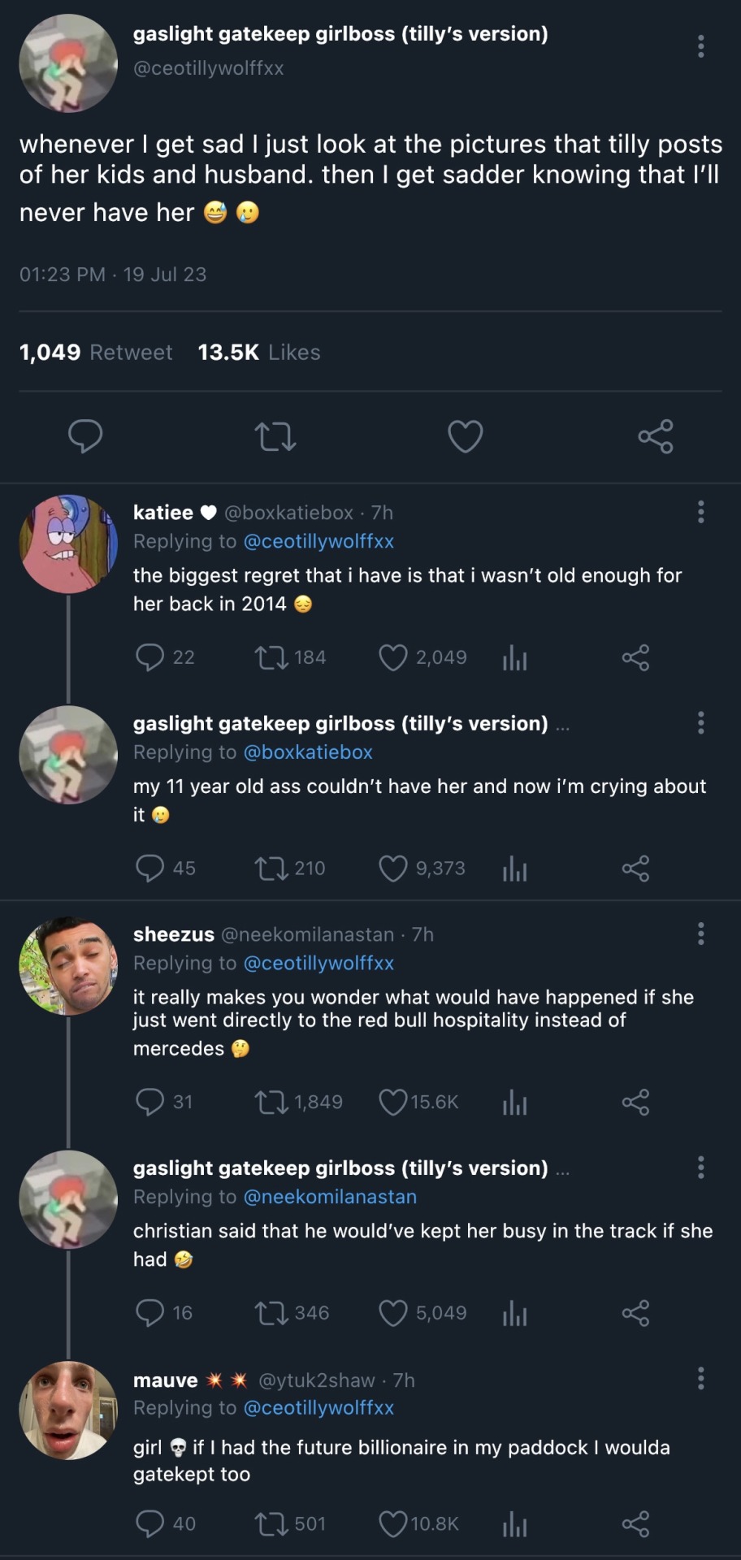Reply to the main tweet
Viewport: 741px width, 1560px height.
pyautogui.click(x=85, y=436)
